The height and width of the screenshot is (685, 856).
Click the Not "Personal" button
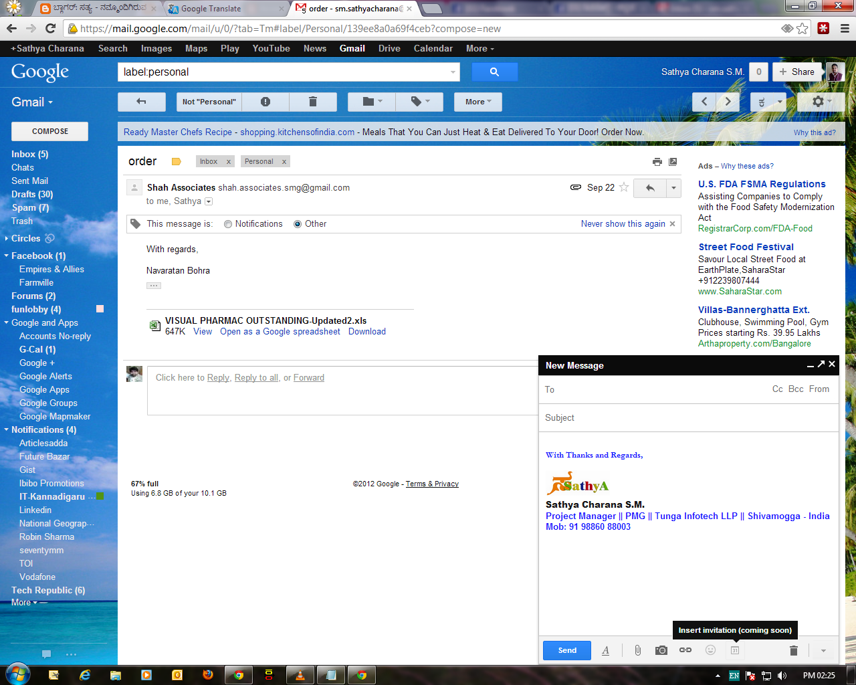click(209, 102)
